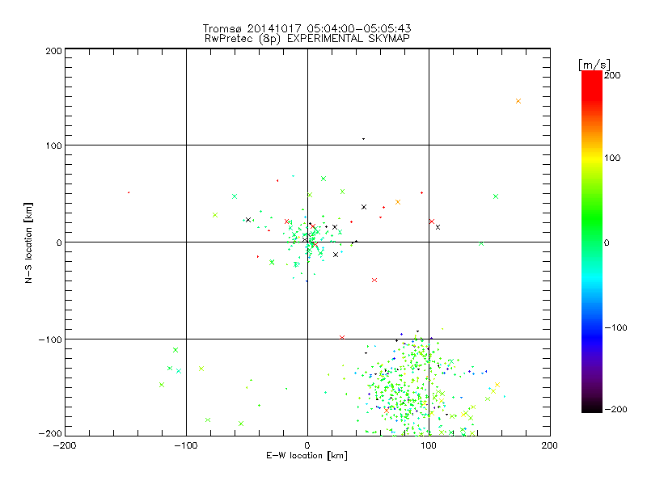Click the red X marker below the center cluster
647x485 pixels.
(x=374, y=280)
